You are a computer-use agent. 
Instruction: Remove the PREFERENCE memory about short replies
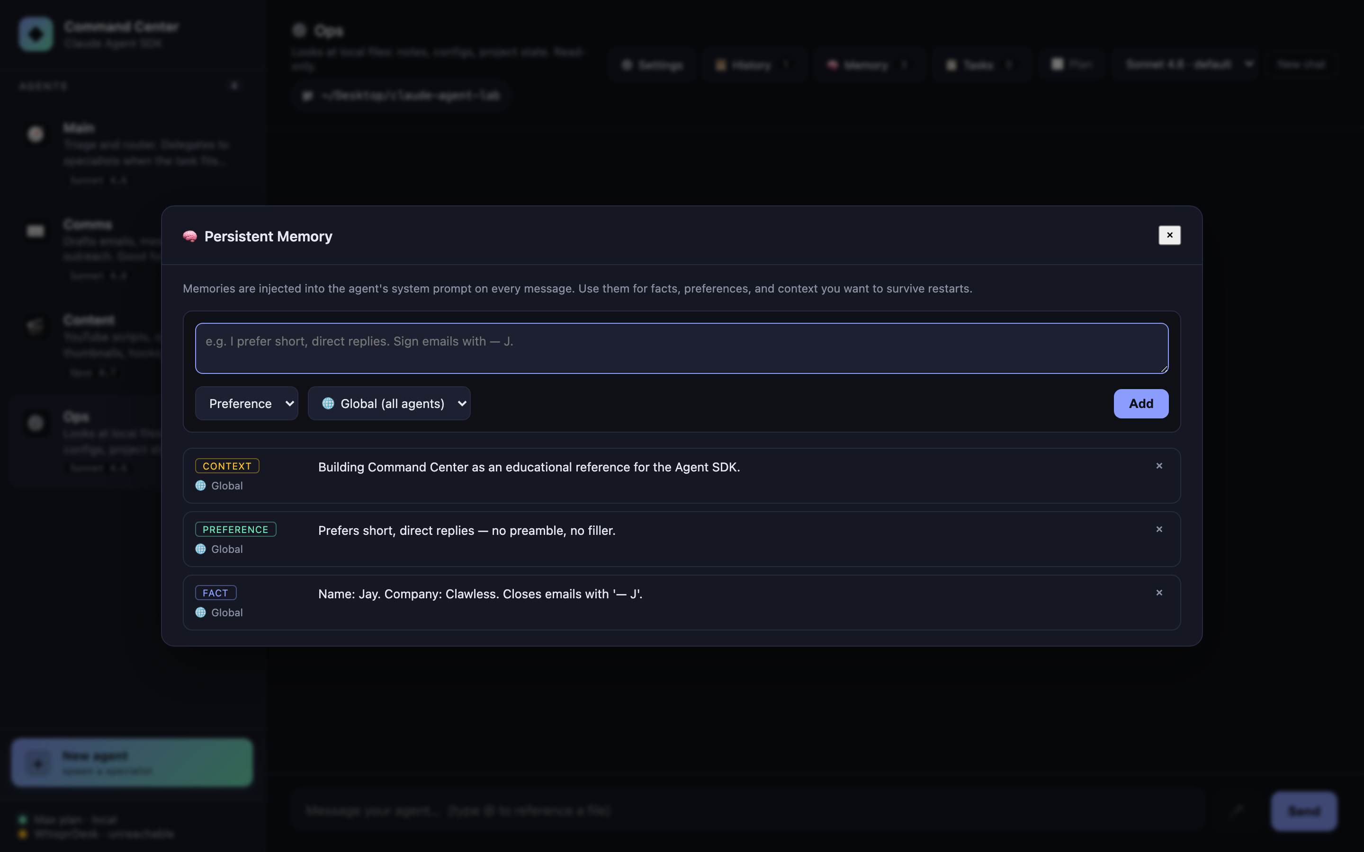[x=1159, y=529]
